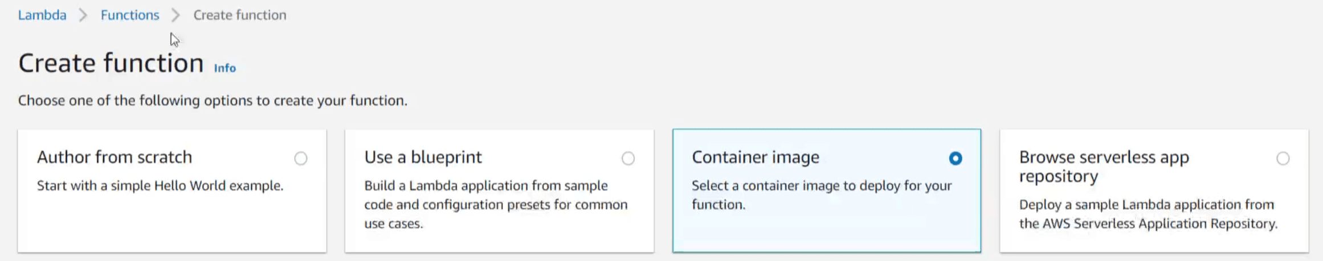Choose the Browse serverless app repository radio button
Viewport: 1323px width, 261px height.
(x=1283, y=159)
